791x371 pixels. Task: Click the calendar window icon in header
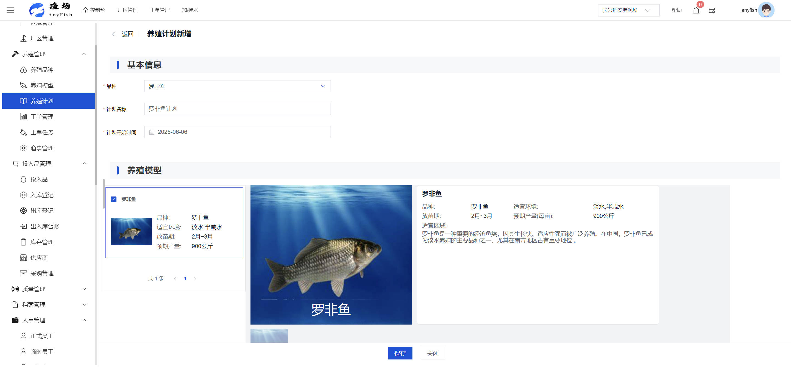712,10
